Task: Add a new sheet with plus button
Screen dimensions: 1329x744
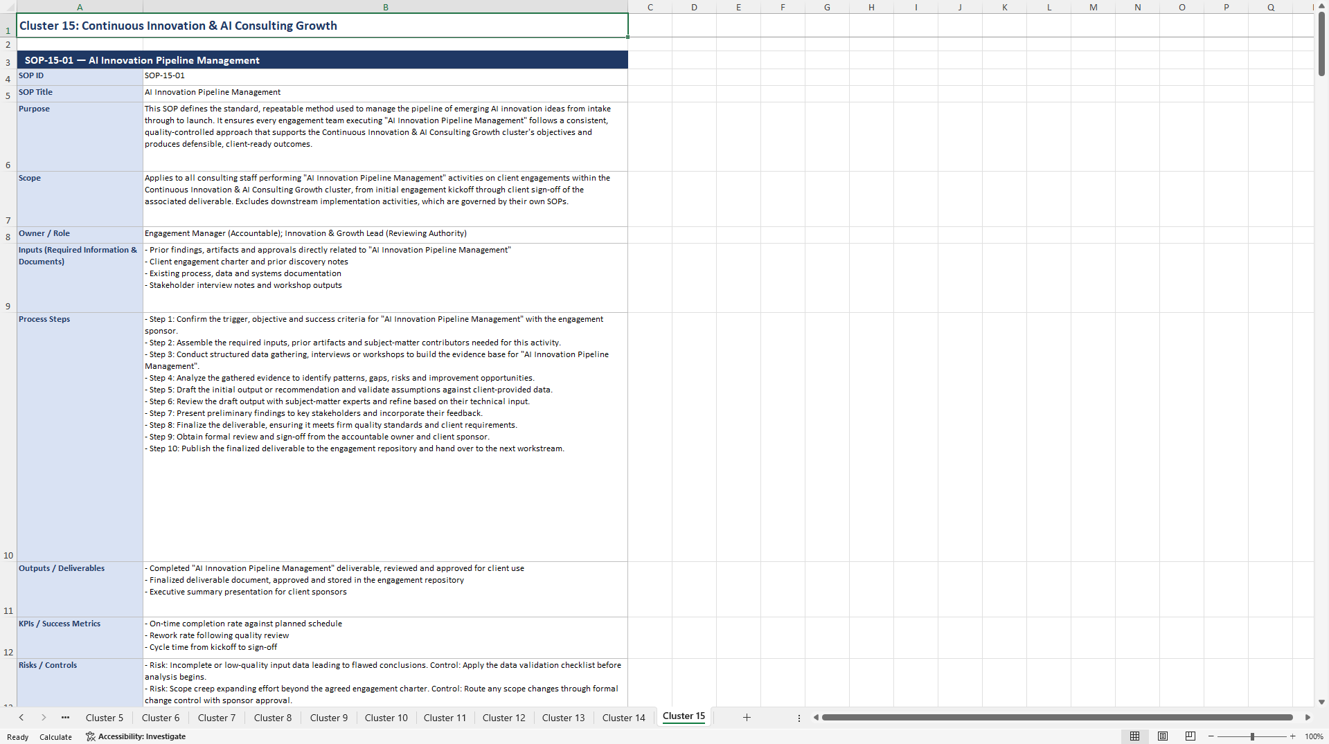Action: click(x=747, y=718)
